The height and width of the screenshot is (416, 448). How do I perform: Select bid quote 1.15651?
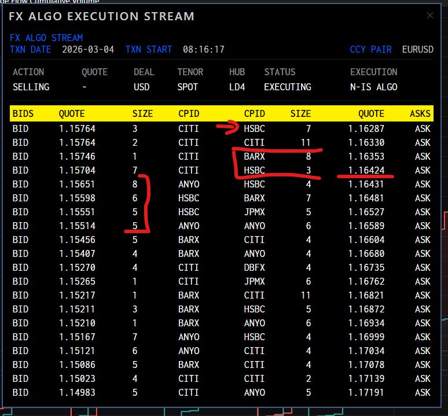[77, 184]
